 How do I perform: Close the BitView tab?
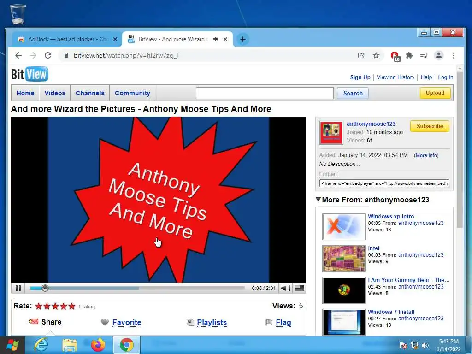225,39
